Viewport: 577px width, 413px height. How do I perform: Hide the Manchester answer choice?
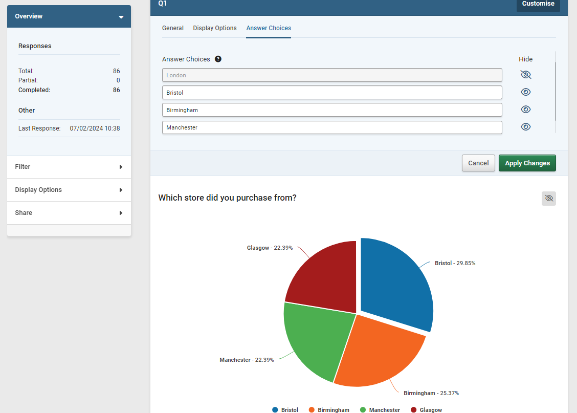pyautogui.click(x=525, y=126)
